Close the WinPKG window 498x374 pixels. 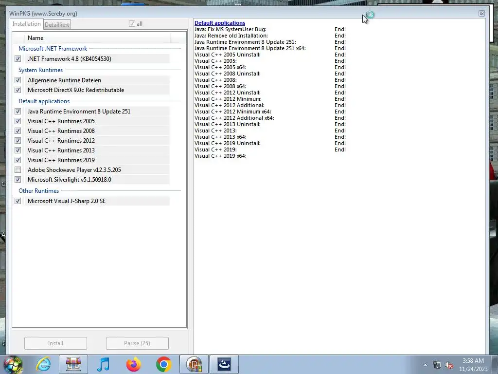(481, 13)
